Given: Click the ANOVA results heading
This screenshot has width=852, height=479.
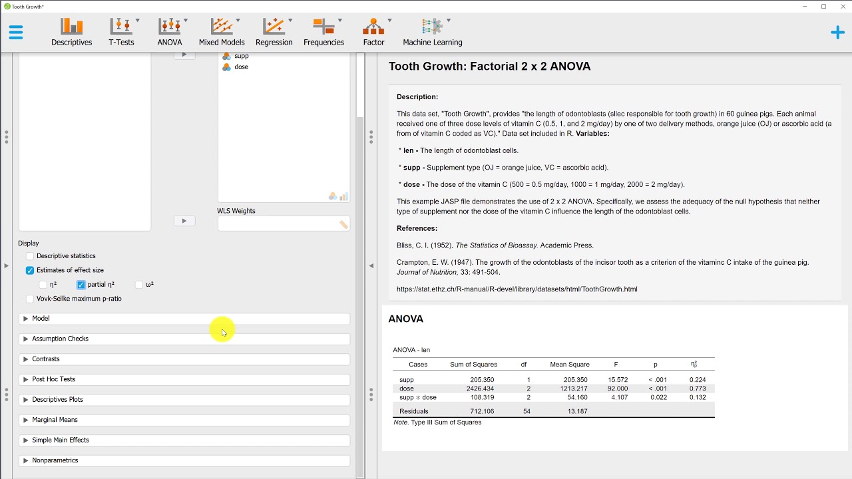Looking at the screenshot, I should click(x=406, y=319).
